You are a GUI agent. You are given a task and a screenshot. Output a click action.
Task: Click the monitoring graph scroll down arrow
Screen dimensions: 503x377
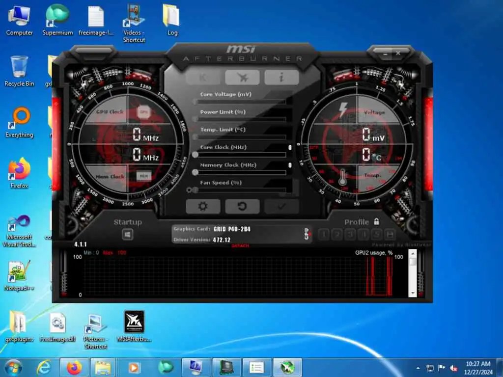coord(413,294)
